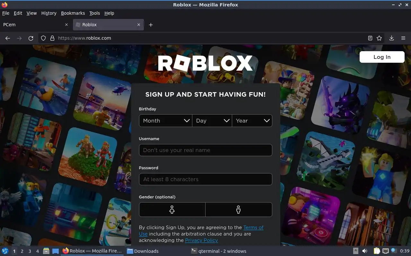Open the Terms of Use link
The height and width of the screenshot is (256, 411).
[253, 228]
